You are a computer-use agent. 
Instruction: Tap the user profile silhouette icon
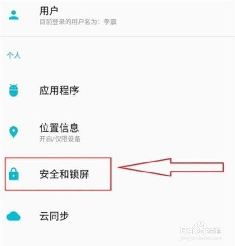pos(14,15)
